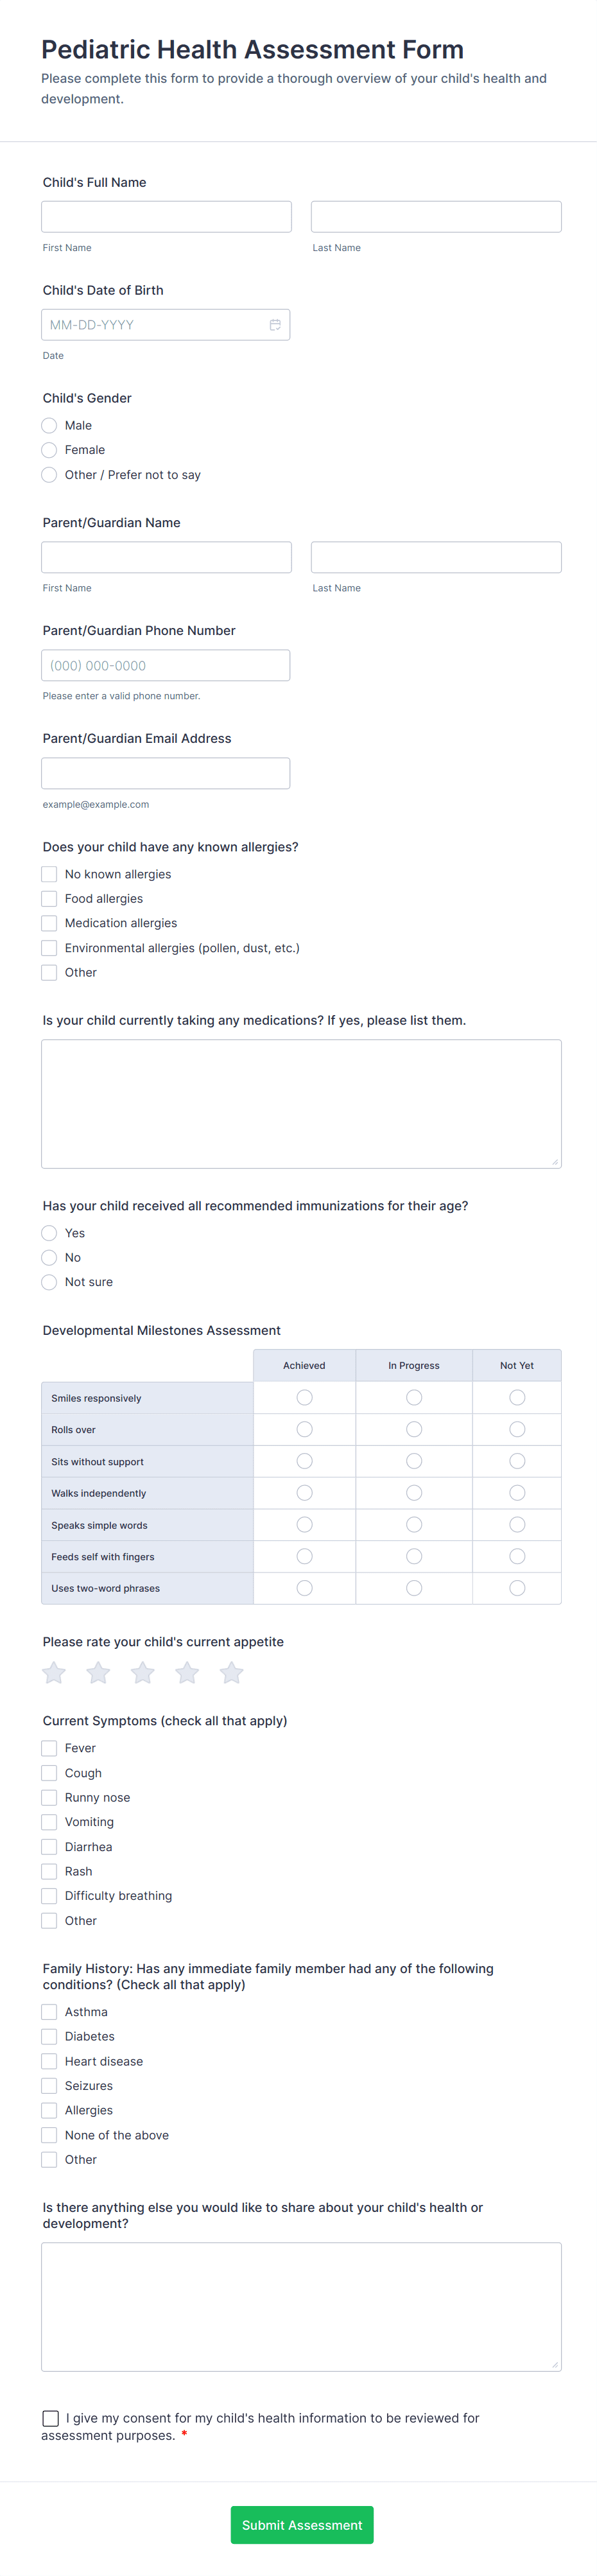Check Asthma in Family History
Screen dimensions: 597x2576
[48, 2012]
